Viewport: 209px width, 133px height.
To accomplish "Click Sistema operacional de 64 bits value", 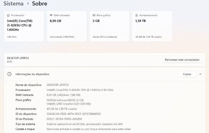I will tap(84, 124).
